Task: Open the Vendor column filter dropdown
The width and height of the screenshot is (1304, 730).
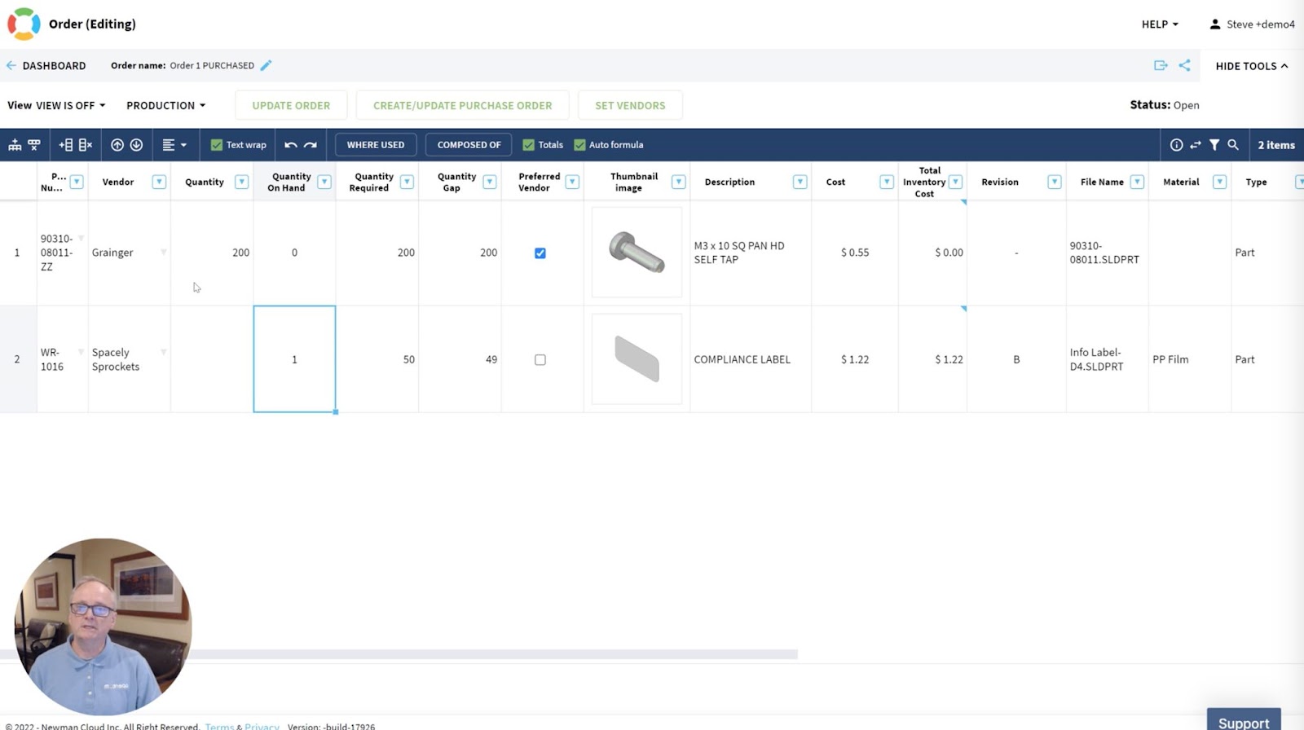Action: click(x=160, y=182)
